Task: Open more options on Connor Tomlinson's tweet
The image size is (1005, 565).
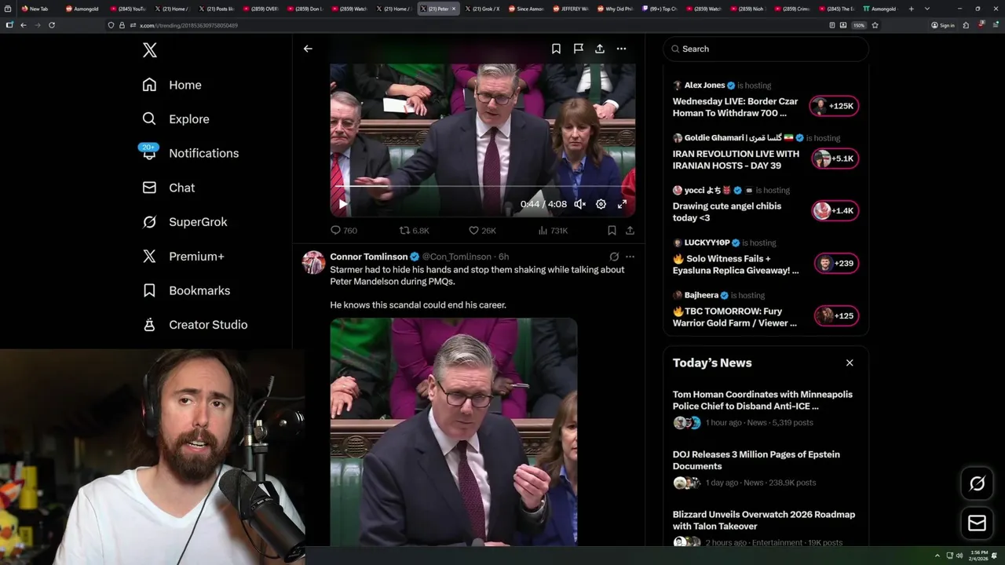Action: pyautogui.click(x=630, y=257)
